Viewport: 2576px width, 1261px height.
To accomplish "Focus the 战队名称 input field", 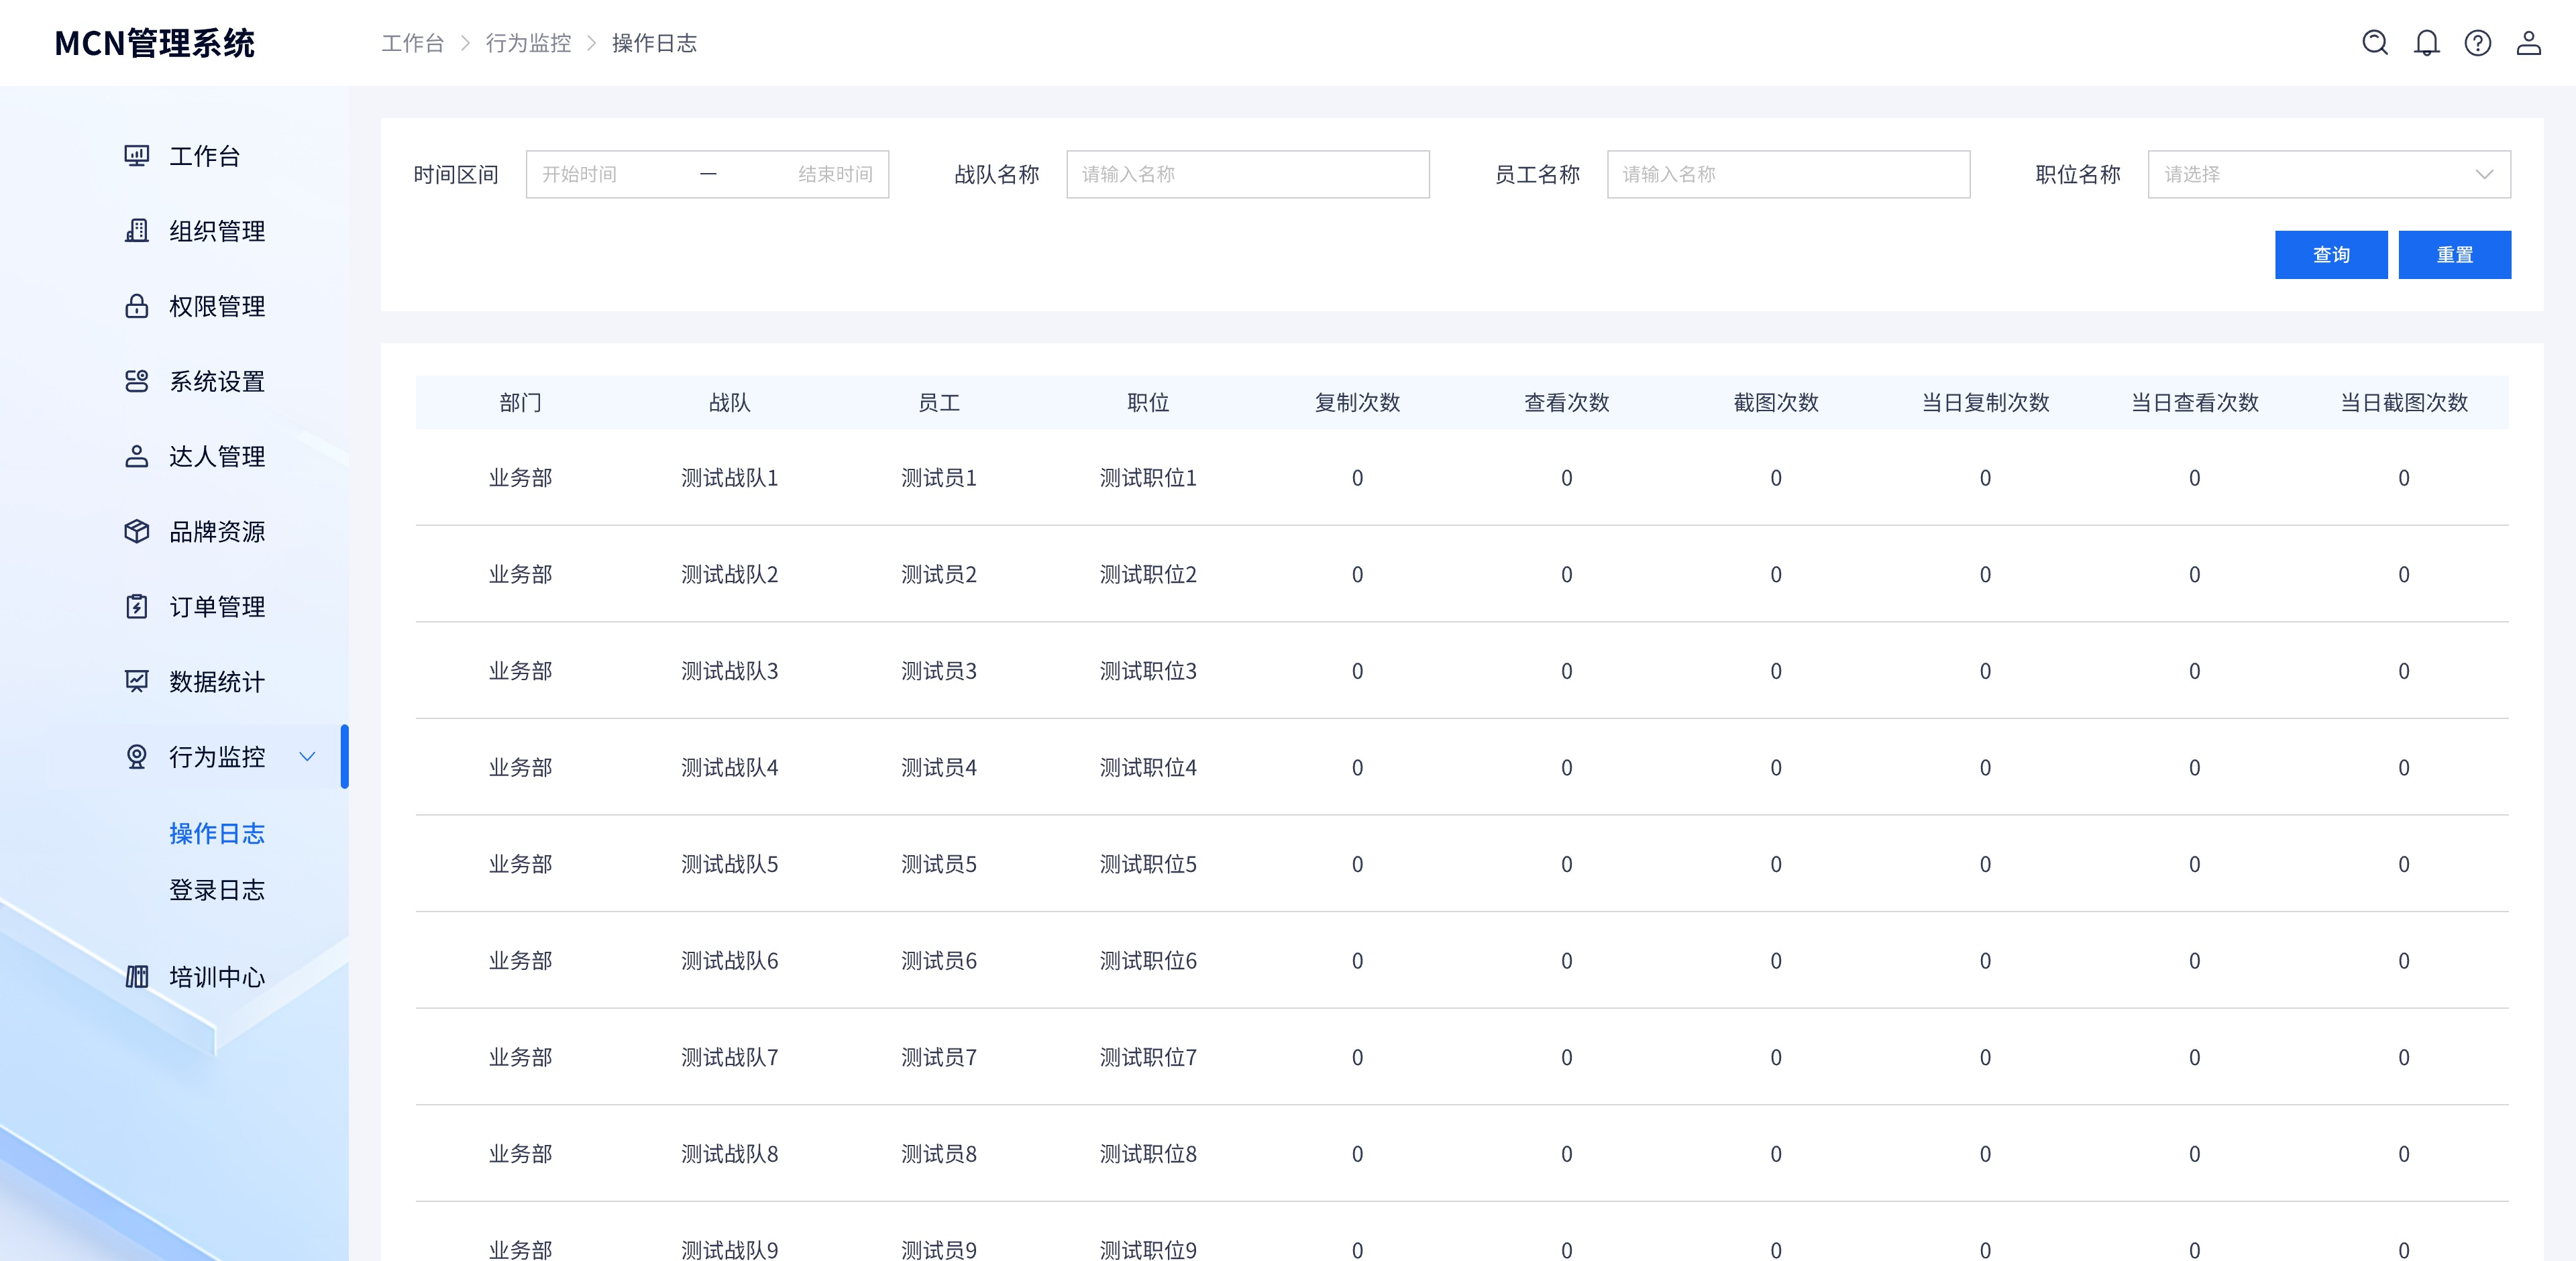I will pos(1247,174).
